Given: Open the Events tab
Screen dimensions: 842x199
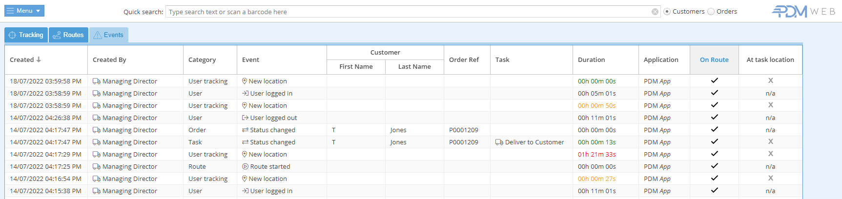Looking at the screenshot, I should [109, 35].
